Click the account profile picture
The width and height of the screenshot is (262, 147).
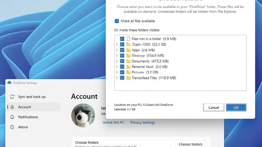click(x=83, y=116)
